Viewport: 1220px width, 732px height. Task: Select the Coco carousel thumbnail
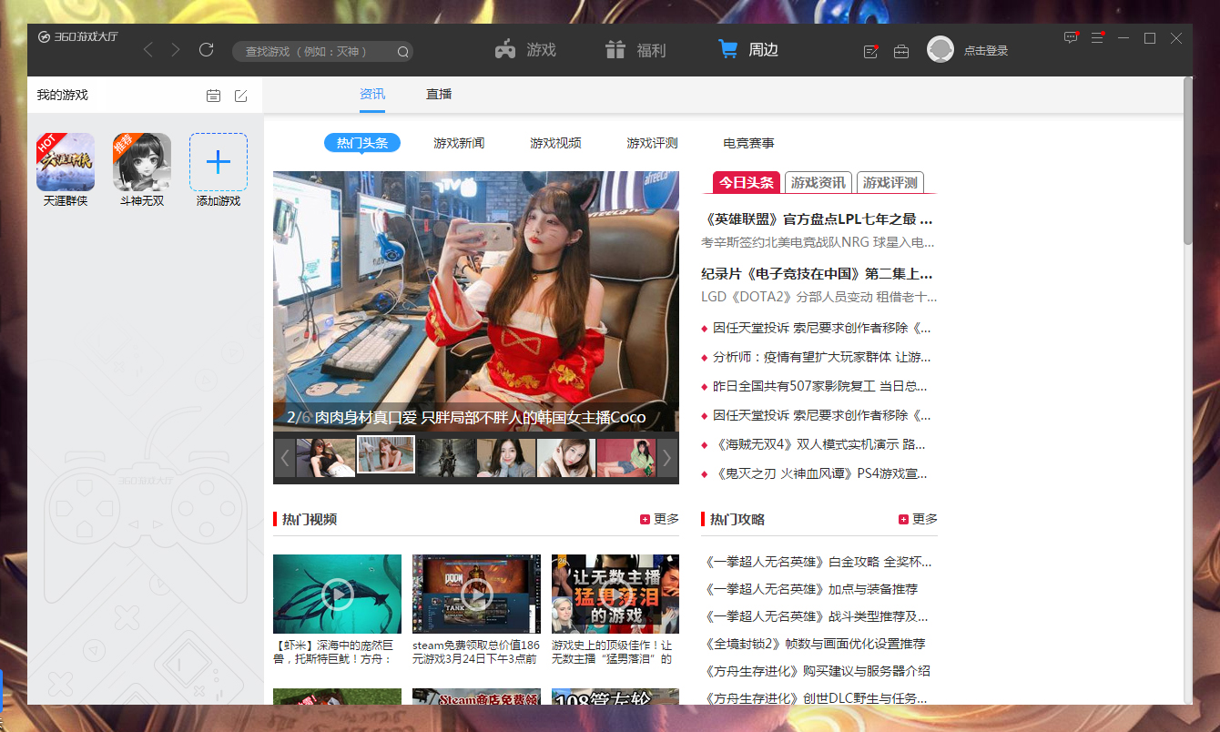(385, 453)
